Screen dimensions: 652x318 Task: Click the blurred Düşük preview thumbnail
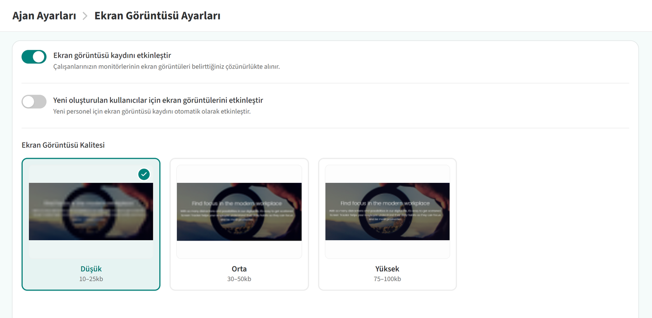[x=91, y=212]
